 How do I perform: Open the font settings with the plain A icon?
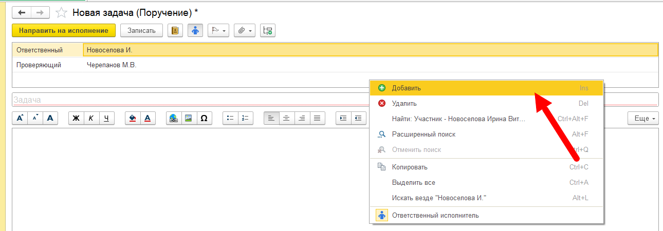coord(50,118)
